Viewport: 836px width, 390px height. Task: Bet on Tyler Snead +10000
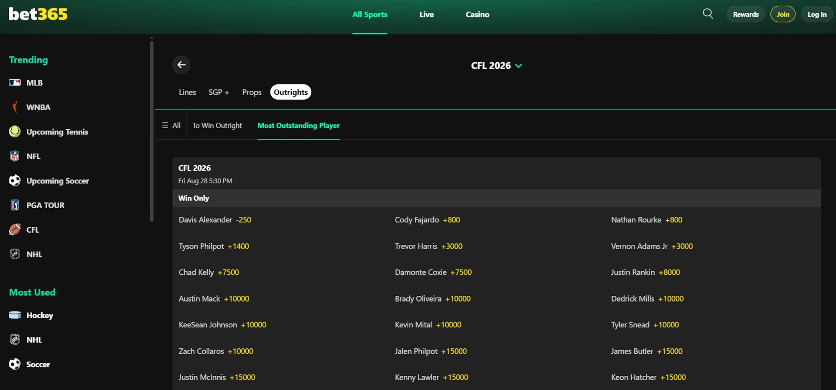(645, 325)
